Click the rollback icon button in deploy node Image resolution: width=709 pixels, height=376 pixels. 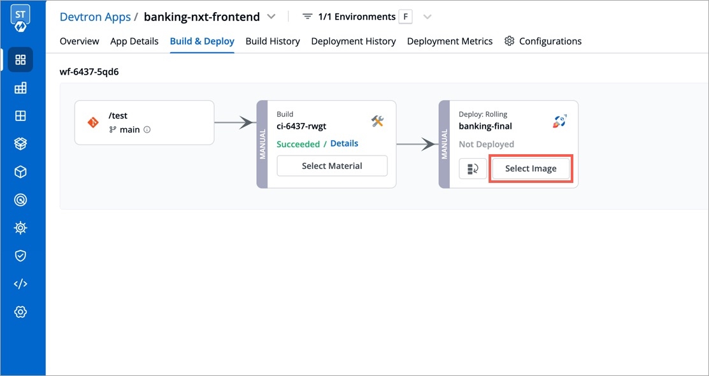coord(473,169)
